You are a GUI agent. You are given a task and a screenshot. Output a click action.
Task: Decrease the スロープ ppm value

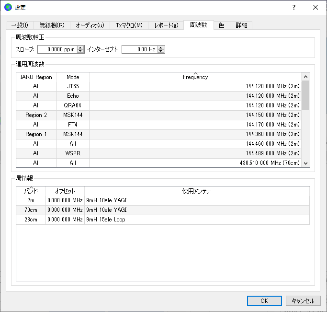tap(80, 51)
